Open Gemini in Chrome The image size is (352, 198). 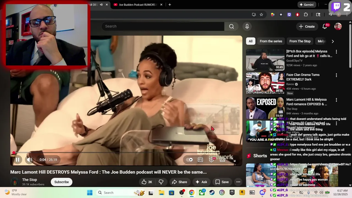pyautogui.click(x=307, y=5)
